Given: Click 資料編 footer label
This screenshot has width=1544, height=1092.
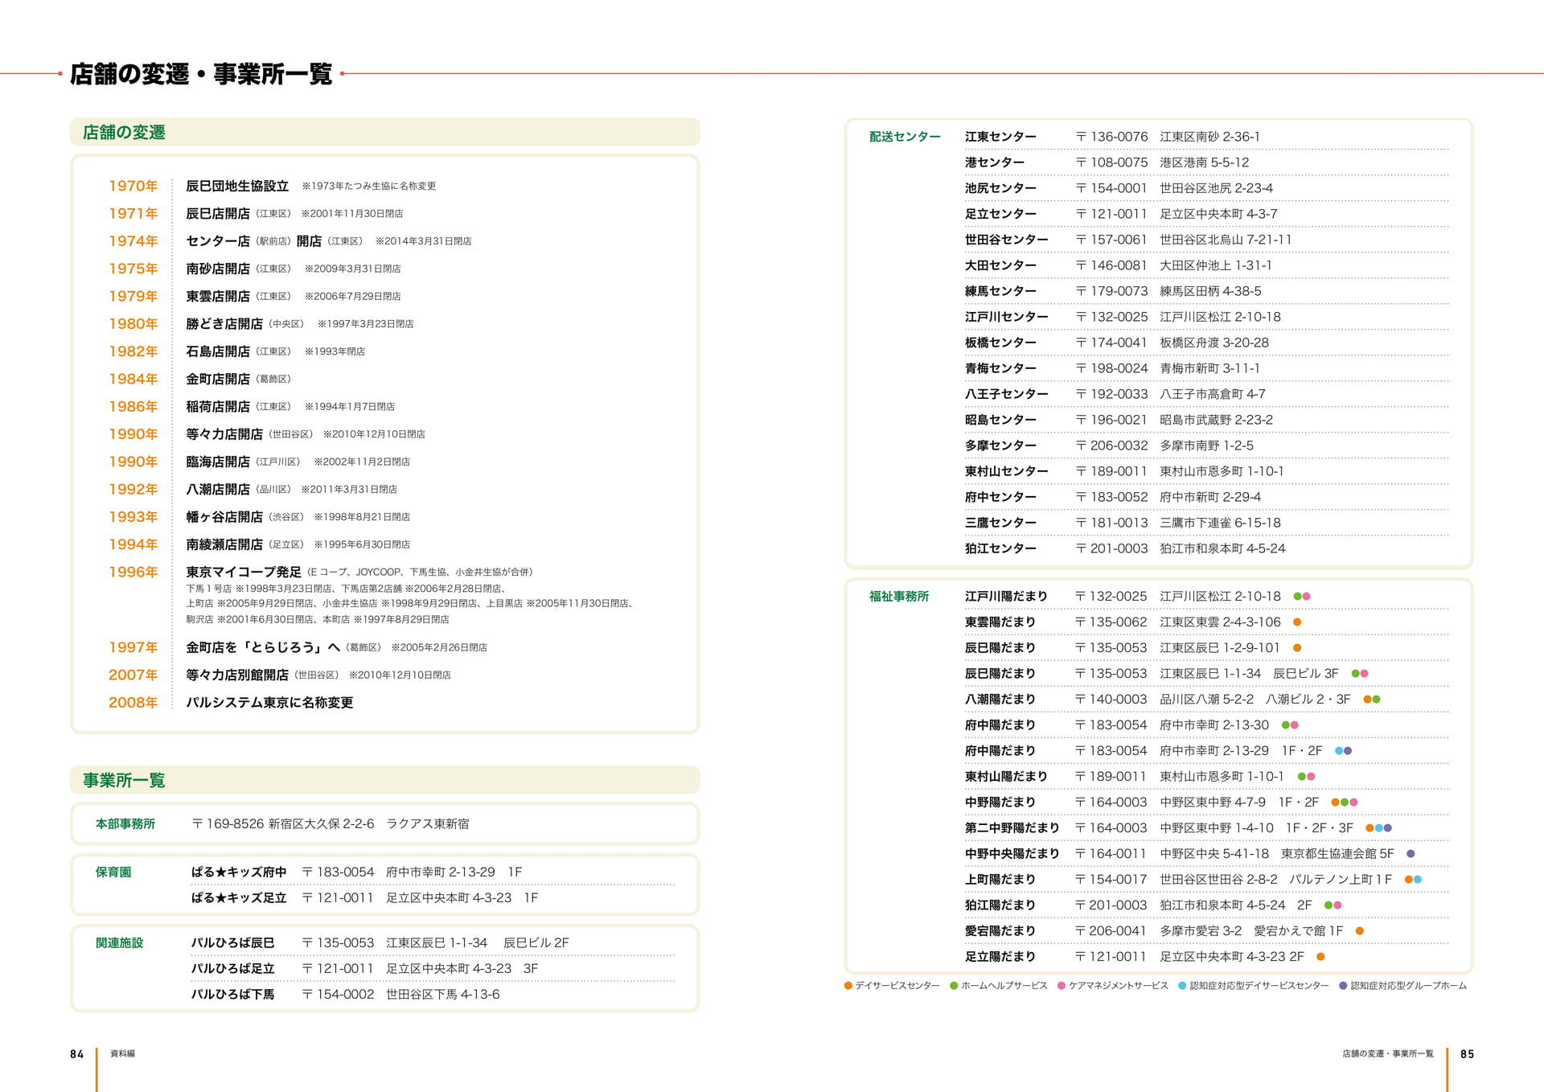Looking at the screenshot, I should [x=122, y=1053].
